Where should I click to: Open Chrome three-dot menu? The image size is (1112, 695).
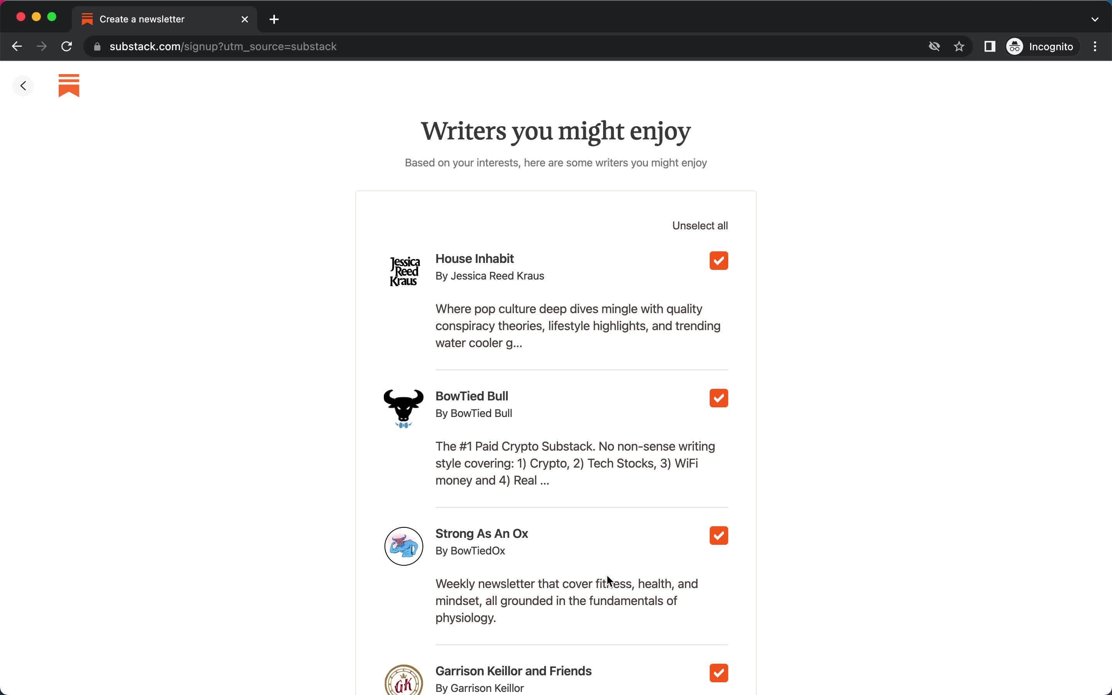[1095, 46]
